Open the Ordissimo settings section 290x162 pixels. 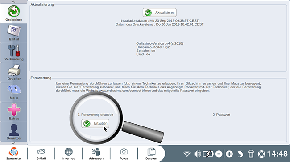14,13
